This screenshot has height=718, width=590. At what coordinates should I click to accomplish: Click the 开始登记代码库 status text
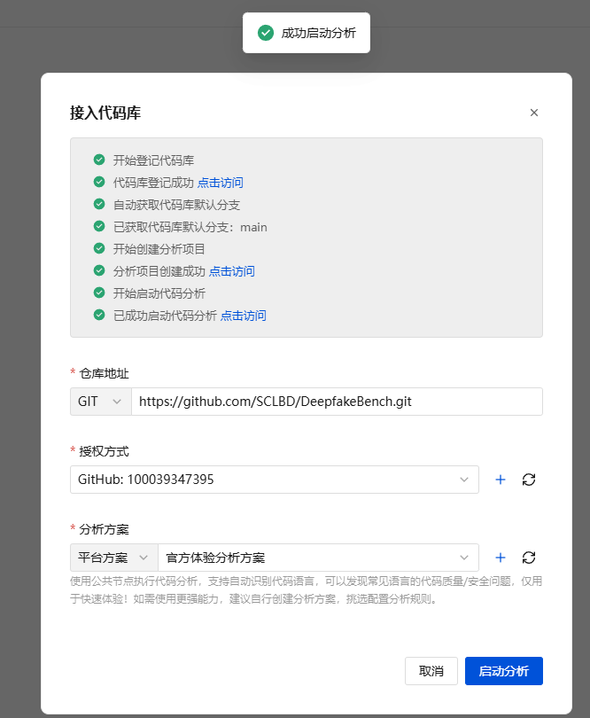click(153, 160)
